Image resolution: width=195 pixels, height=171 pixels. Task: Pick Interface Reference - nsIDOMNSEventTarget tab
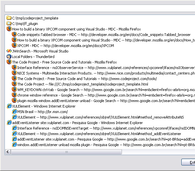[106, 128]
